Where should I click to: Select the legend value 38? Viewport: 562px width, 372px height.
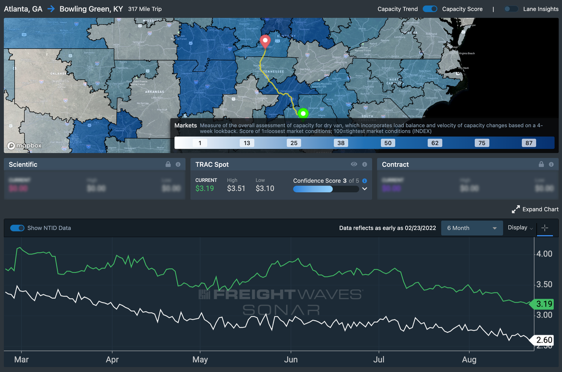341,143
